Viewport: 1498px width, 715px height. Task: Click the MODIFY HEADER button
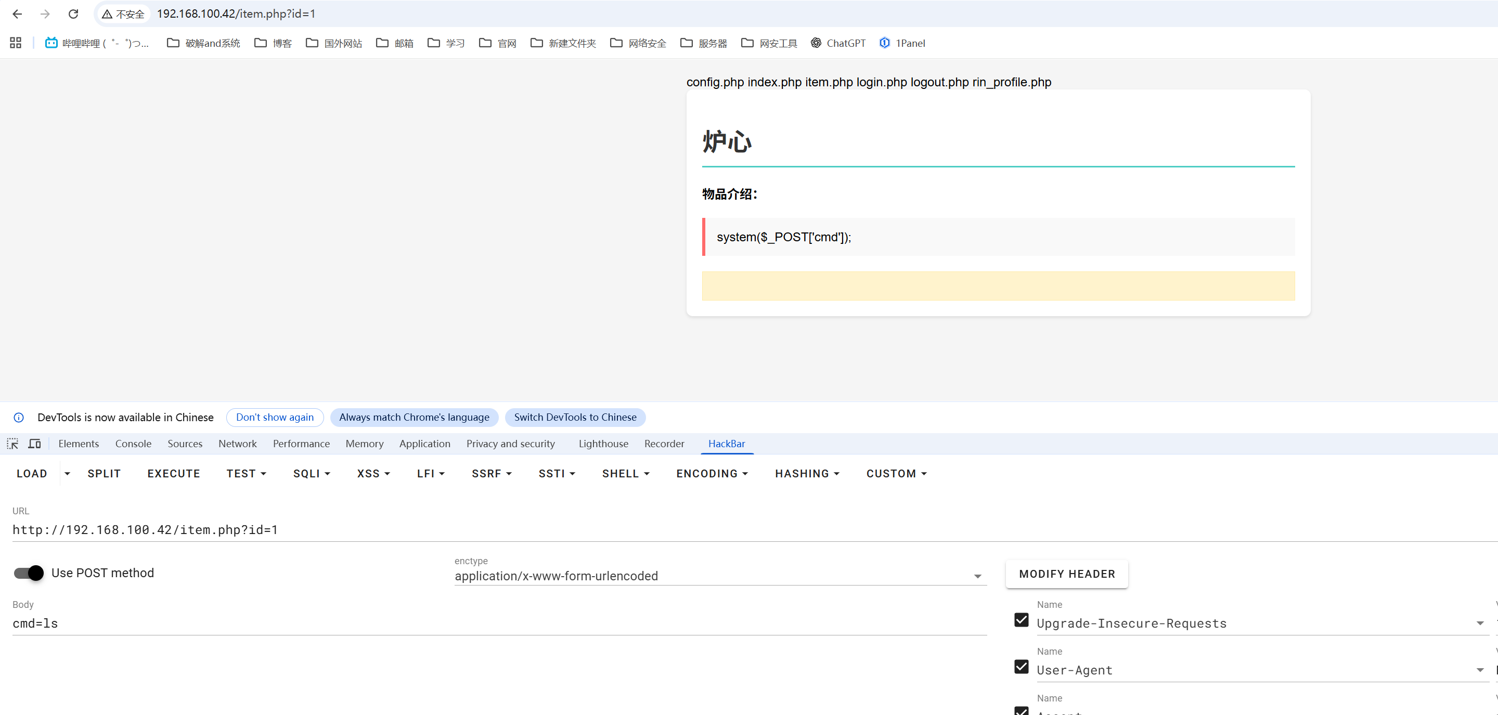(x=1066, y=574)
